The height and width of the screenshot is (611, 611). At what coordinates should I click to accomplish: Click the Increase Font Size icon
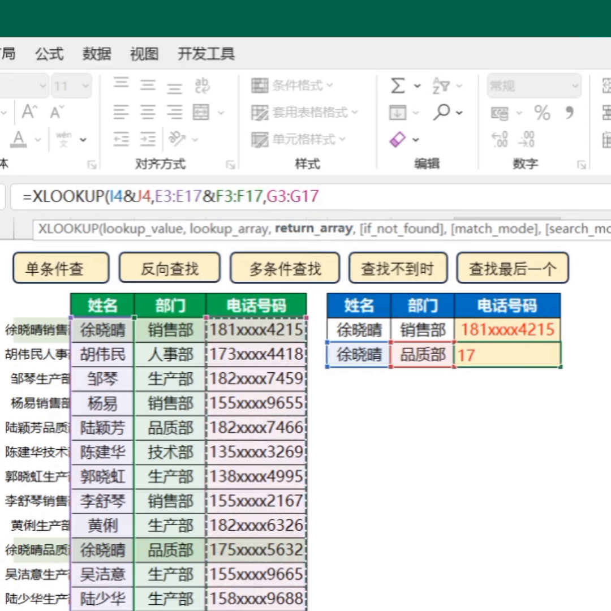point(29,112)
